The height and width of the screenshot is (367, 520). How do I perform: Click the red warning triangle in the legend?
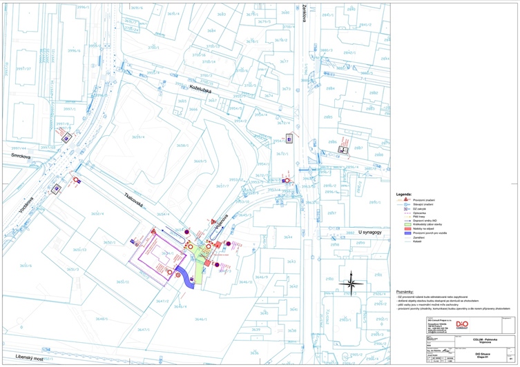[405, 199]
